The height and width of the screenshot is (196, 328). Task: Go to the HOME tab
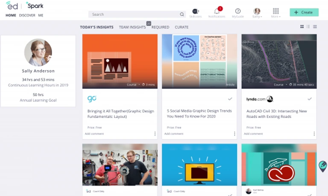(x=11, y=15)
